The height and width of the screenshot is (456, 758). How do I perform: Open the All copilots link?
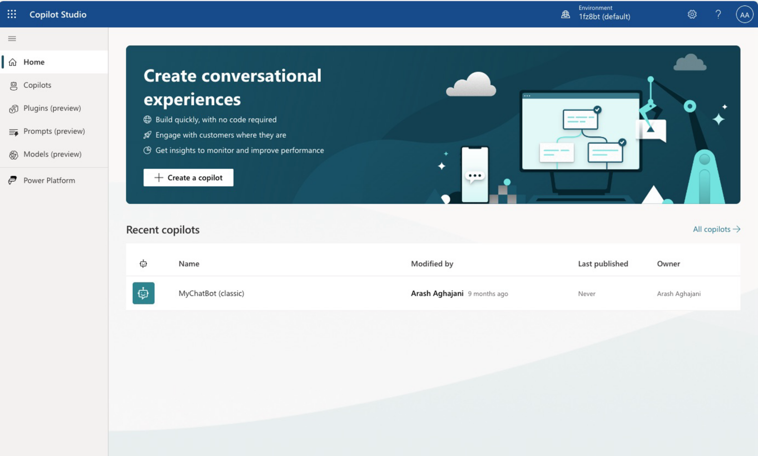coord(716,229)
